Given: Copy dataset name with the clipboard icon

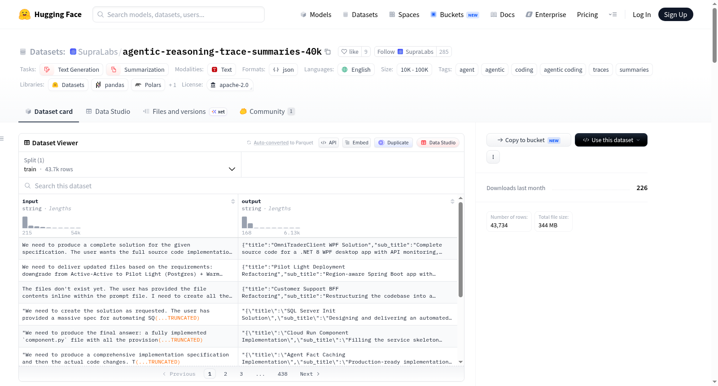Looking at the screenshot, I should point(328,52).
